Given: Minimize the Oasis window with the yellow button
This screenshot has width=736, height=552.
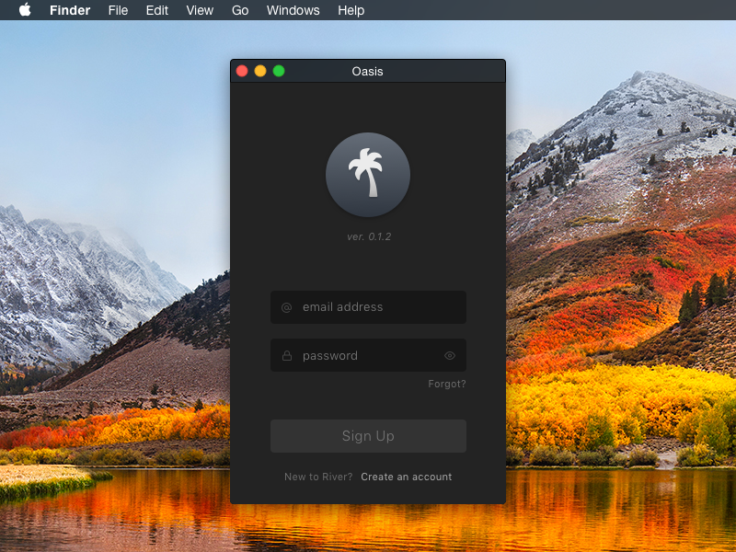Looking at the screenshot, I should [x=260, y=71].
